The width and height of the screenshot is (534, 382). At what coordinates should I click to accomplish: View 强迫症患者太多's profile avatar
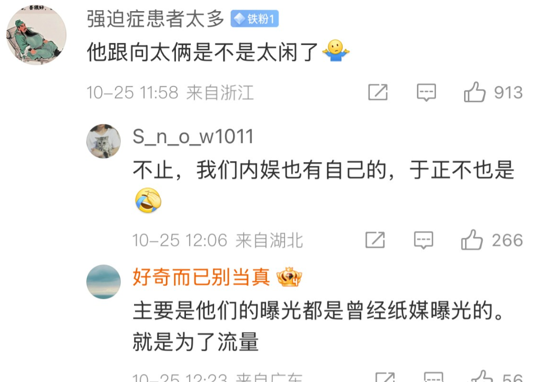pos(37,35)
